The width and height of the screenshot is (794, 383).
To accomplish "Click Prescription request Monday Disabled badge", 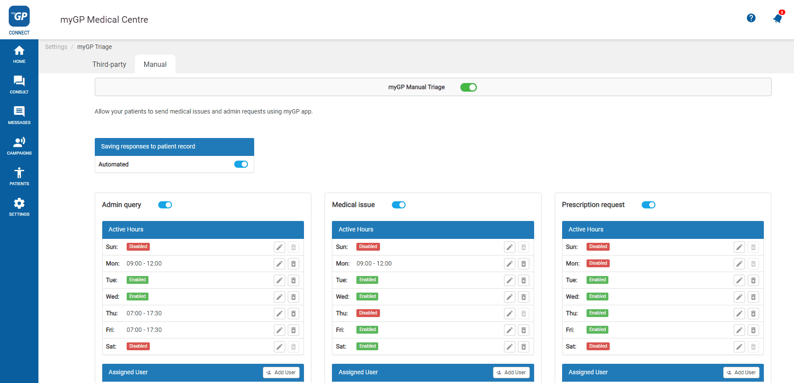I will click(598, 263).
